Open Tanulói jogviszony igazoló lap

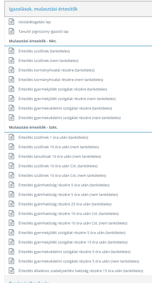pyautogui.click(x=43, y=32)
